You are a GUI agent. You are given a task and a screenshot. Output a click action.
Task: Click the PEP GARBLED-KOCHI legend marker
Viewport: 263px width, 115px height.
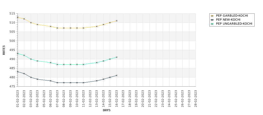coord(212,16)
